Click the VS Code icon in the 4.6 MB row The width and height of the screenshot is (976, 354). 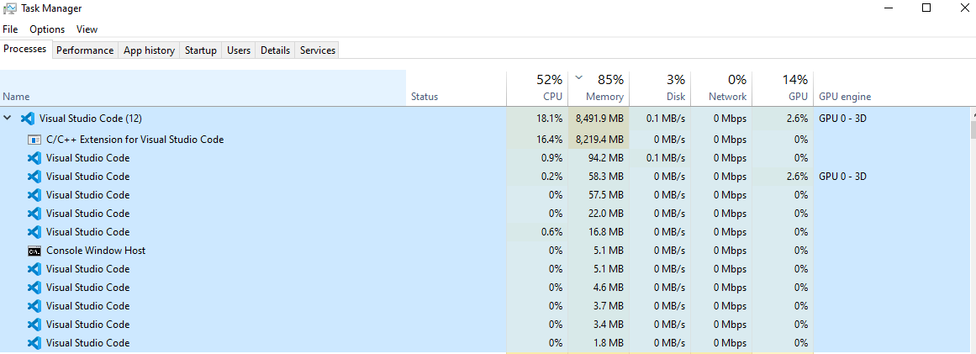pyautogui.click(x=34, y=288)
